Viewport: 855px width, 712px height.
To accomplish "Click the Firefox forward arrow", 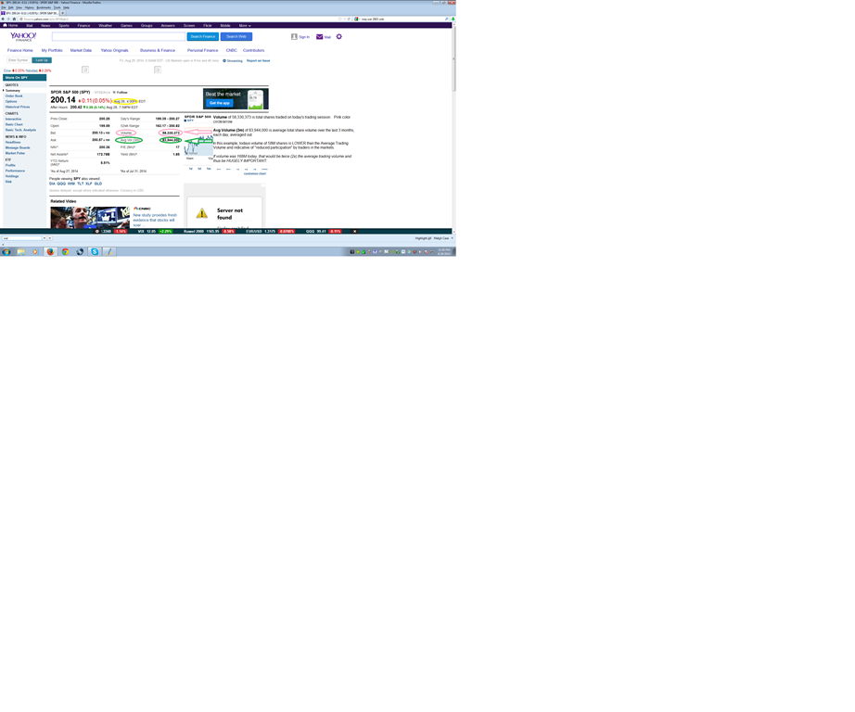I will coord(8,19).
